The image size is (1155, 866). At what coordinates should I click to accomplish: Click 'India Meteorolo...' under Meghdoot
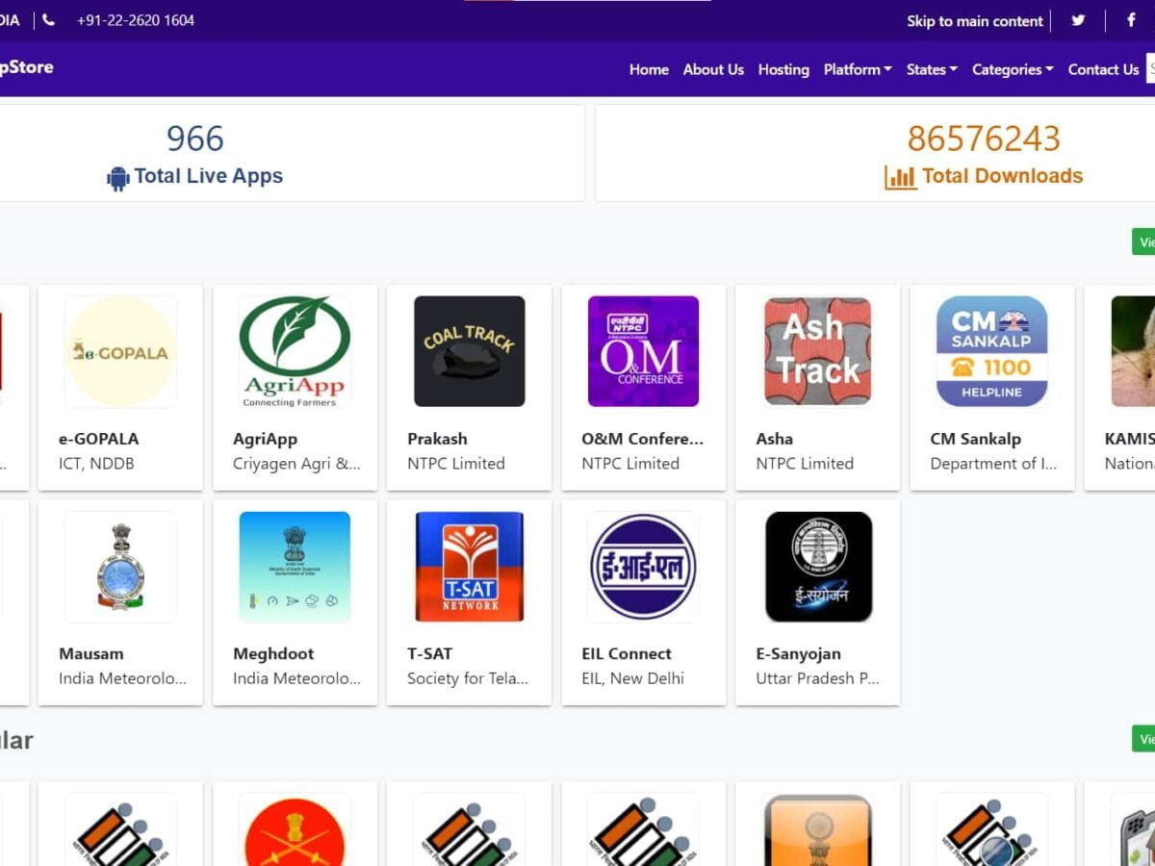point(296,679)
